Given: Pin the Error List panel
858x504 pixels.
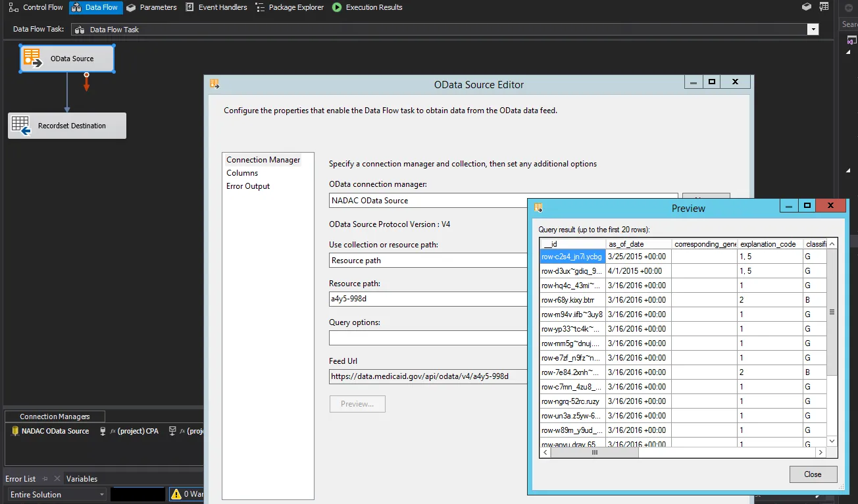Looking at the screenshot, I should tap(45, 479).
